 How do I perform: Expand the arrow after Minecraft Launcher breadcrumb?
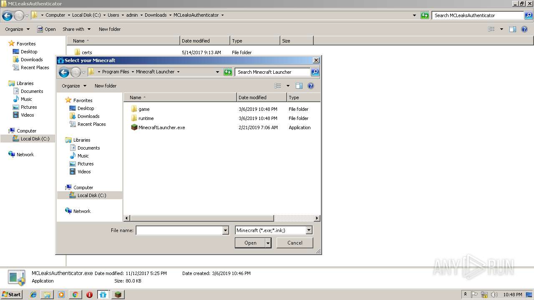(178, 72)
